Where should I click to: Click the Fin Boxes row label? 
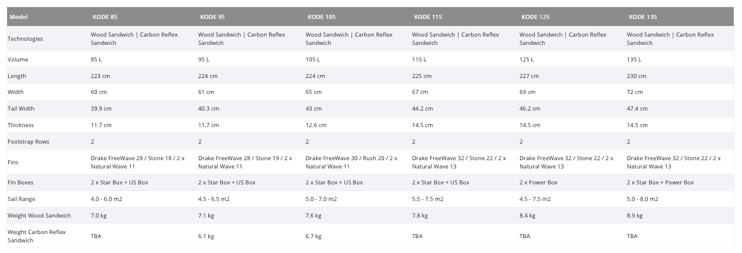21,183
